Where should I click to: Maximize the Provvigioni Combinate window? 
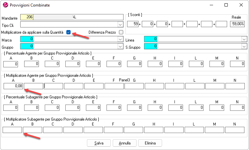pyautogui.click(x=226, y=5)
